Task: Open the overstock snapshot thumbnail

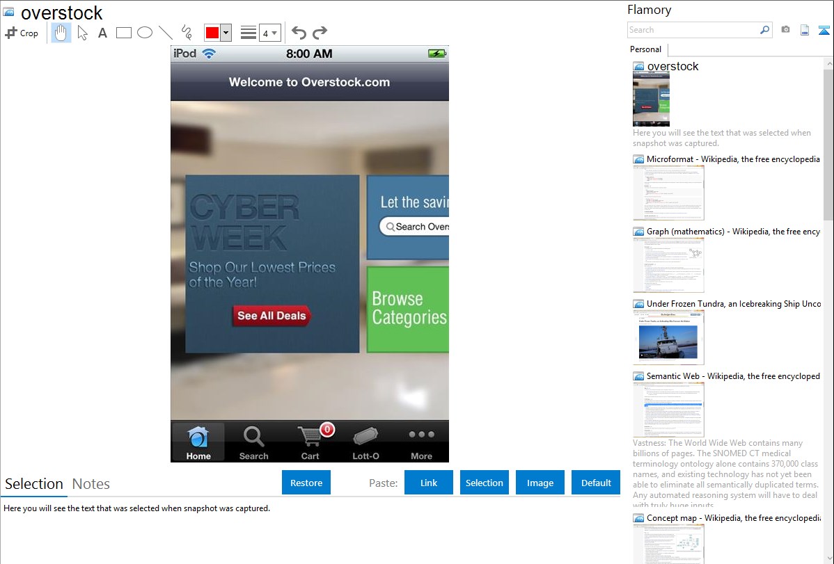Action: coord(651,99)
